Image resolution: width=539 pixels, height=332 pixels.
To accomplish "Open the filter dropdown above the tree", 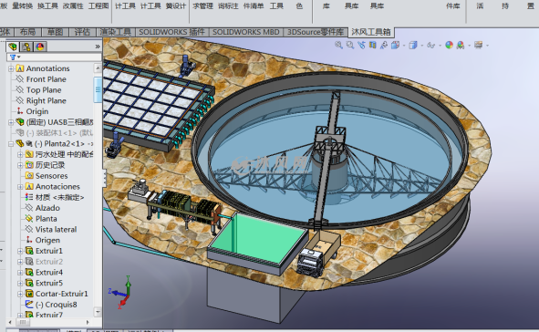I will pos(15,57).
